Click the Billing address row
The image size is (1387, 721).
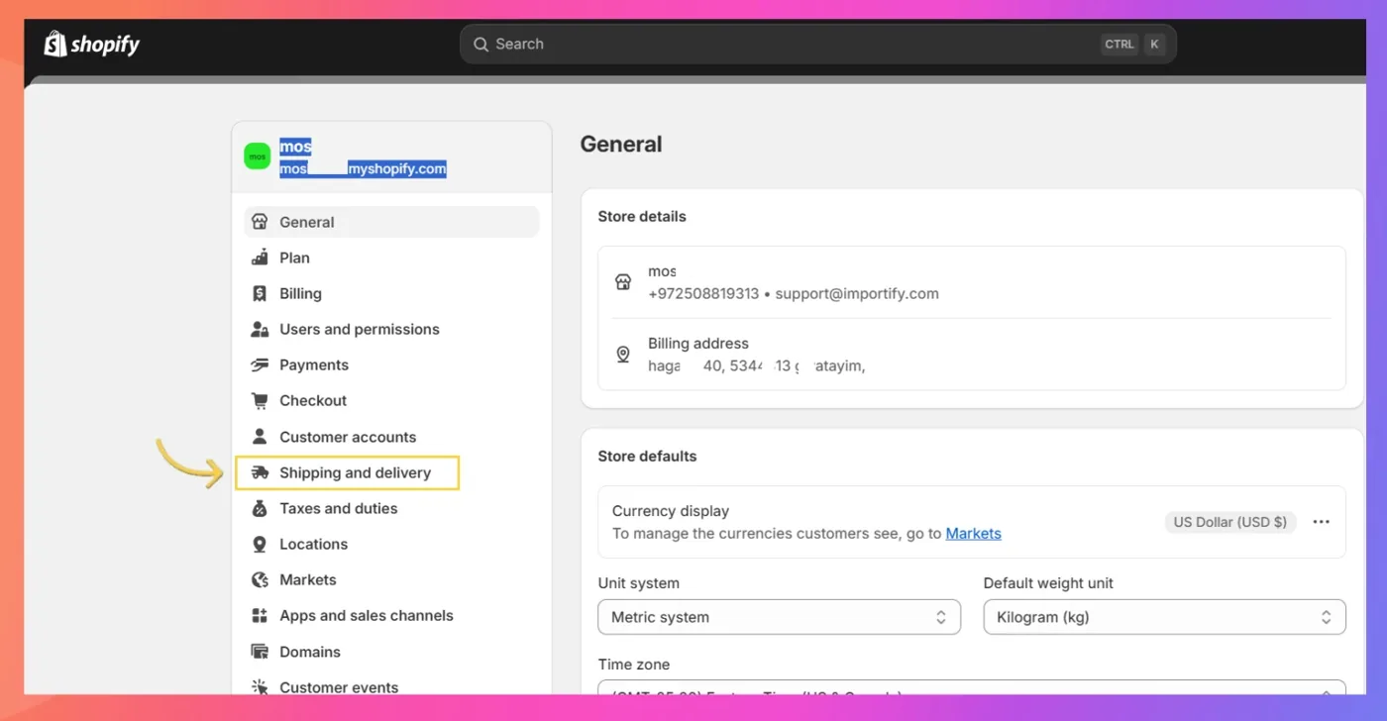pos(972,355)
